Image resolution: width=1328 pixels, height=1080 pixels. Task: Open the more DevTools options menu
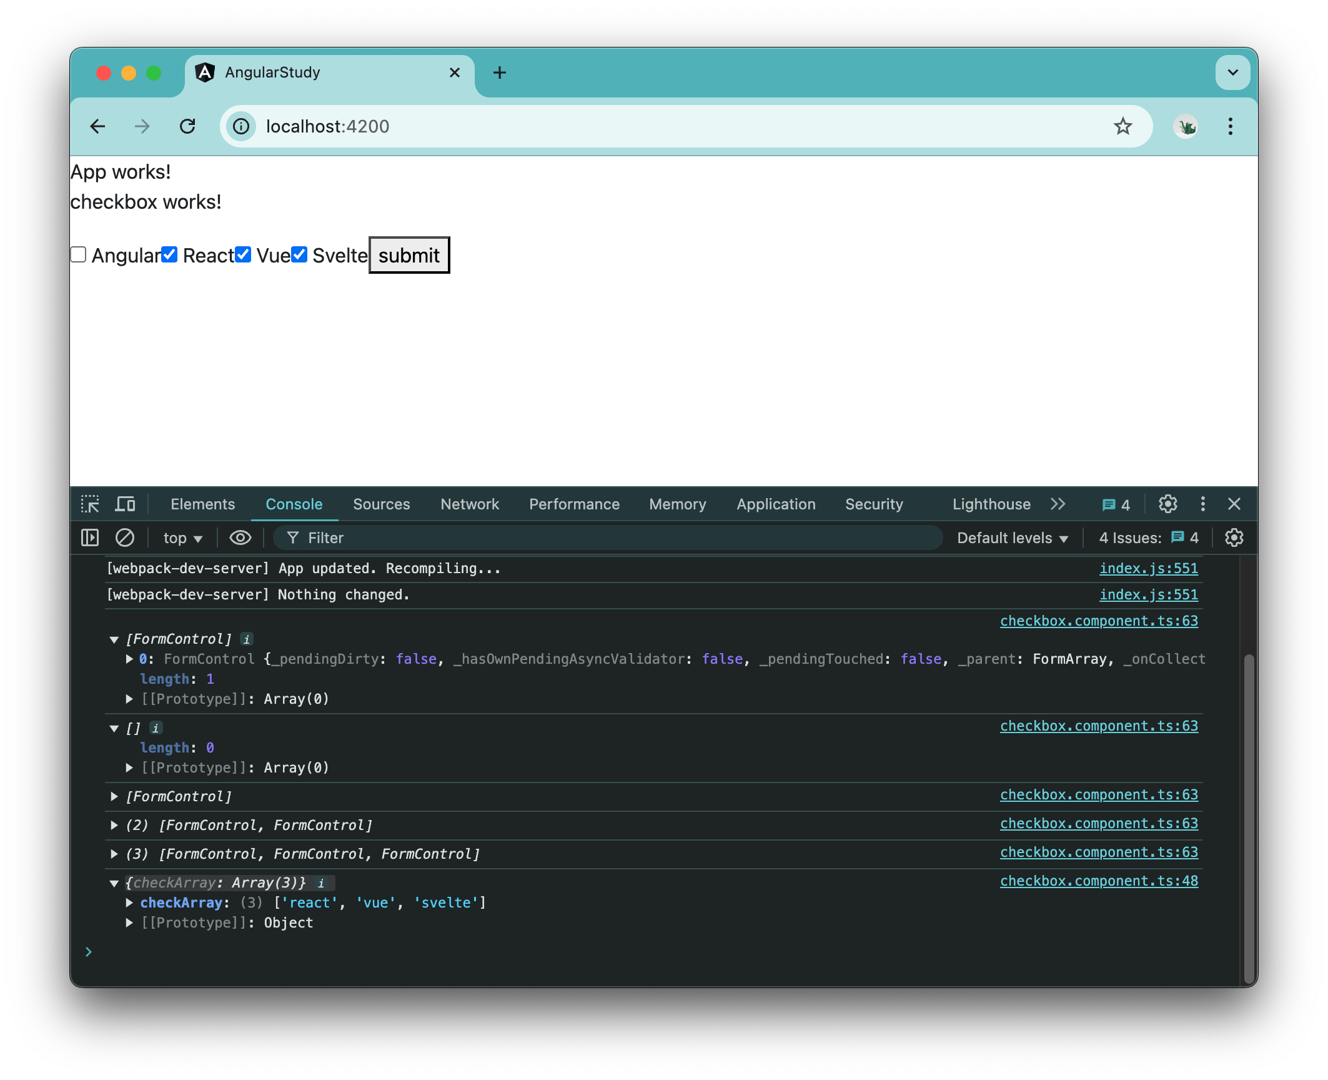pos(1202,504)
